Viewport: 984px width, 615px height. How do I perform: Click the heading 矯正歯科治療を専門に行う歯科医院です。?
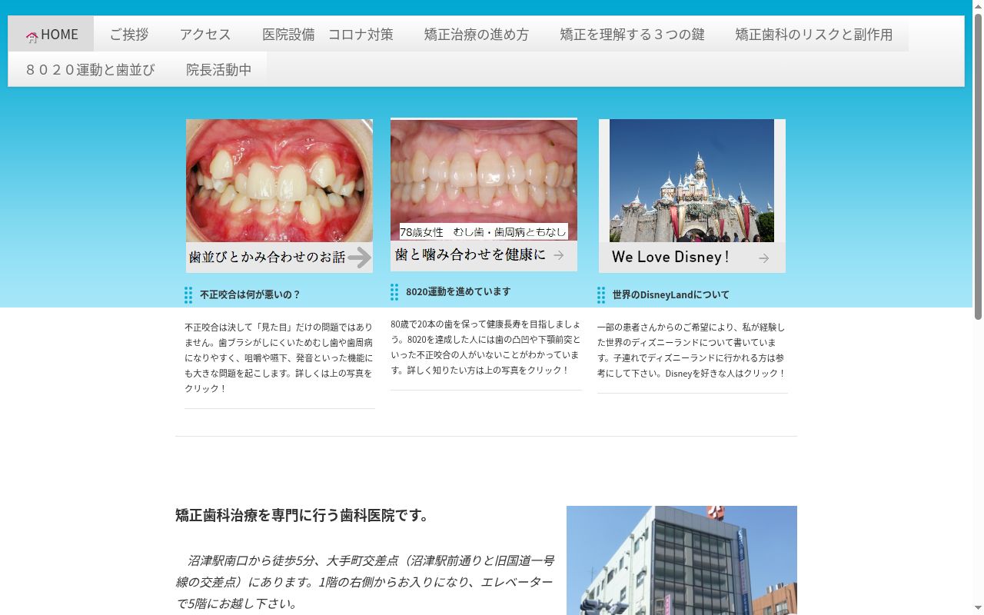pos(302,516)
